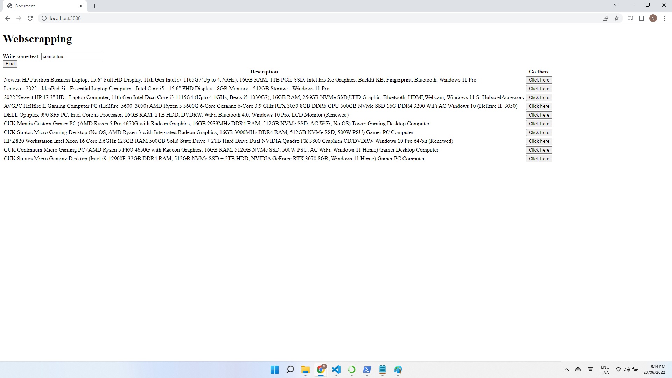This screenshot has height=378, width=672.
Task: Focus the 'Write some text' input field
Action: (72, 57)
